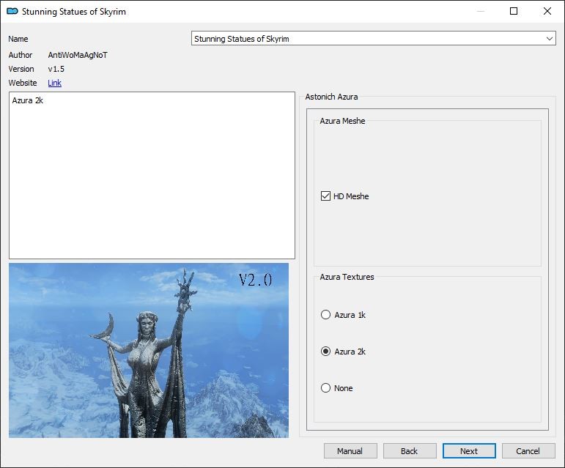Open the Website Link
This screenshot has width=565, height=468.
(x=54, y=83)
